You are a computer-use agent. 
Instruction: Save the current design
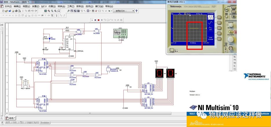[x=13, y=11]
